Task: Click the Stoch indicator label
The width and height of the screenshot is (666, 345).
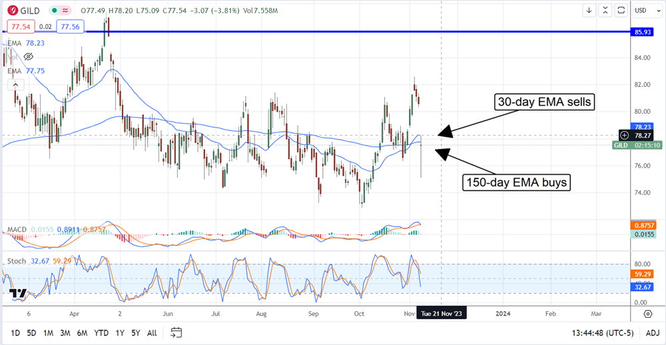Action: (17, 261)
